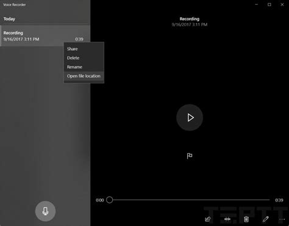Choose Delete from the context menu

point(84,58)
